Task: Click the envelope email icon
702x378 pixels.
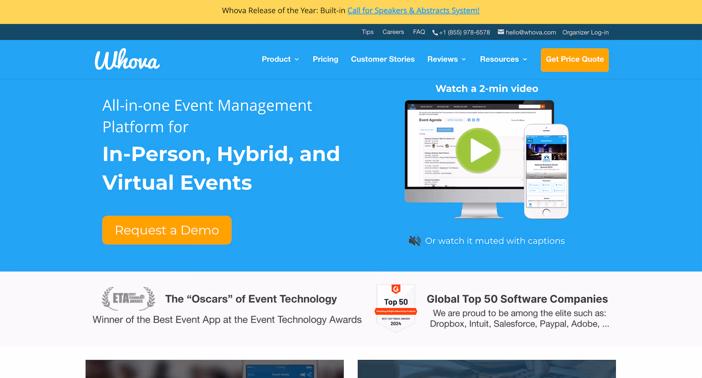Action: pos(501,32)
